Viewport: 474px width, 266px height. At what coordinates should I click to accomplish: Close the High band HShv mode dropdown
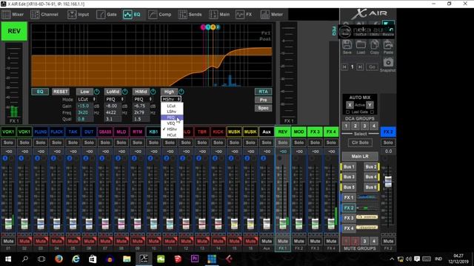click(171, 99)
